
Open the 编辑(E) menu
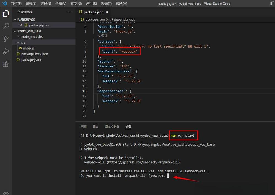click(31, 4)
